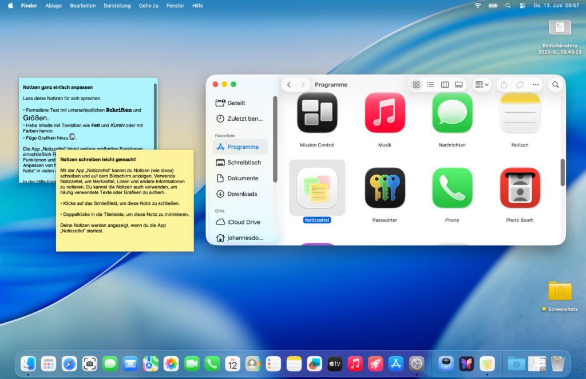Open the grouping options dropdown in Finder toolbar
Image resolution: width=586 pixels, height=379 pixels.
482,85
